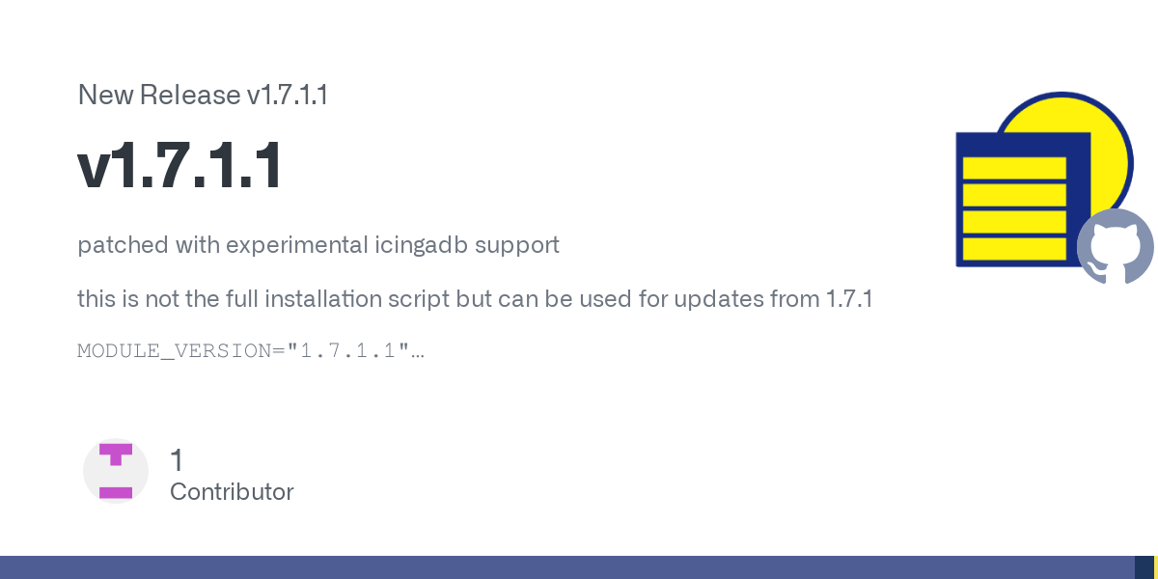
Task: Click the third yellow bar in the logo
Action: point(1014,222)
